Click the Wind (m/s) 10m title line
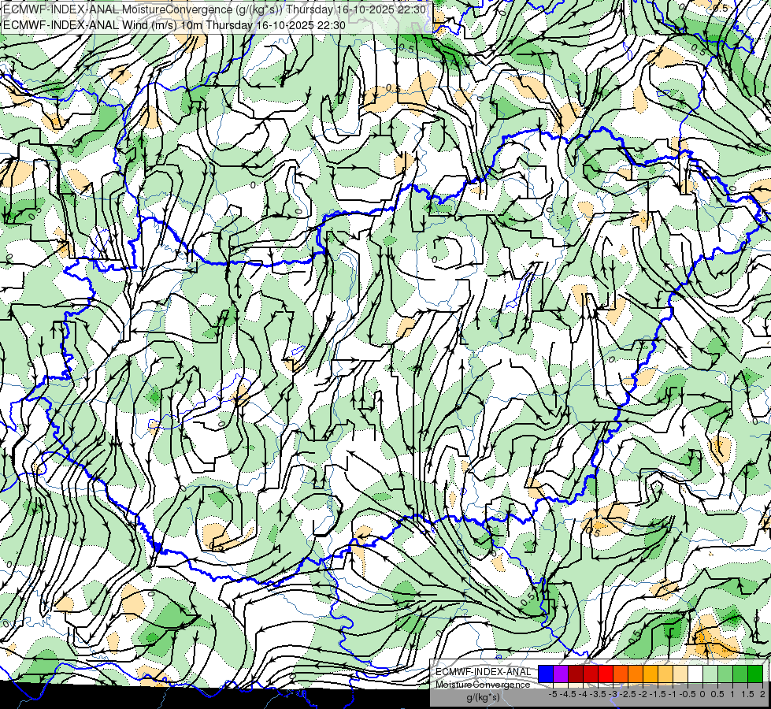This screenshot has height=709, width=771. pos(174,25)
